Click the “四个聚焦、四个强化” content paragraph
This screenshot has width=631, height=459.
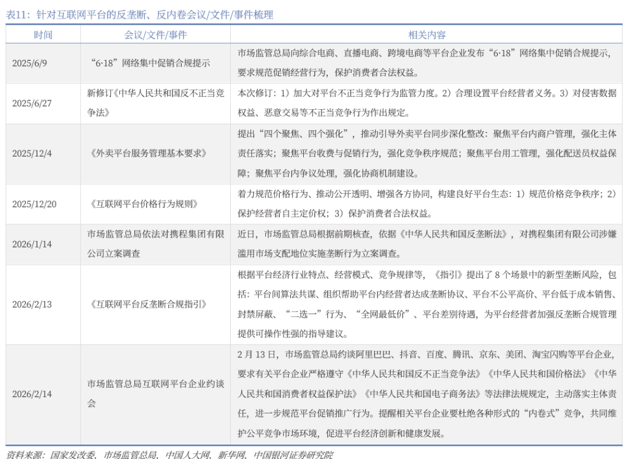[x=427, y=154]
